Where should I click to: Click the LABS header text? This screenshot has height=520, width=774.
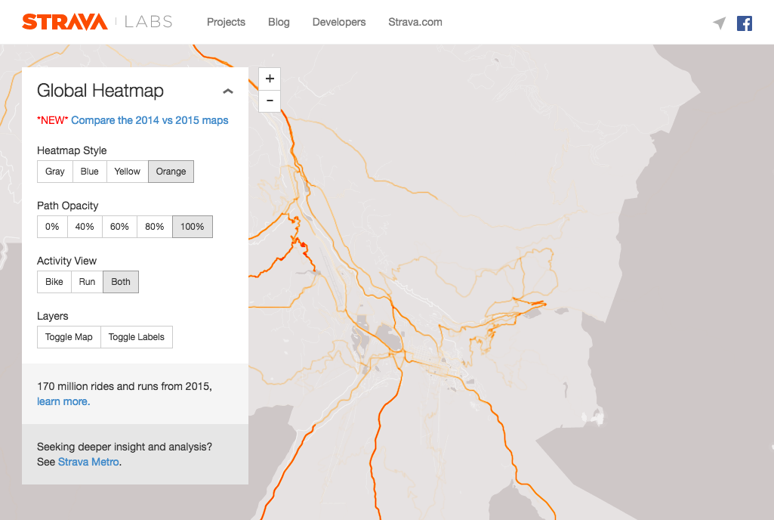pyautogui.click(x=149, y=22)
